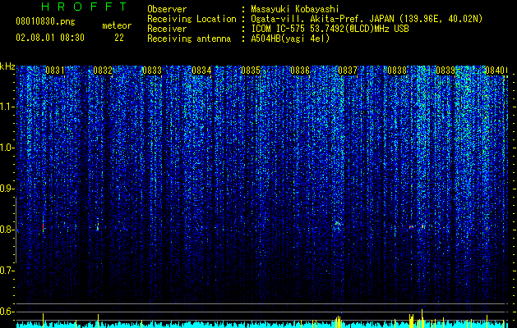This screenshot has width=517, height=328.
Task: Click the 0.8 kHz axis label
Action: [x=7, y=230]
